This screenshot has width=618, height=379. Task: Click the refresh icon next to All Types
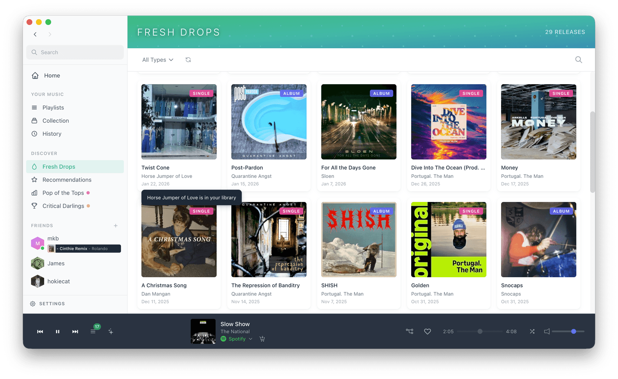[188, 60]
